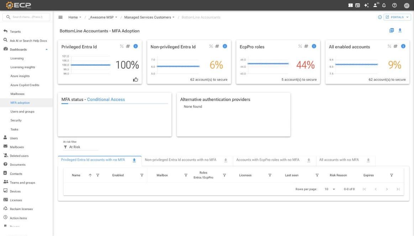Download Accounts with EcpPro roles list
This screenshot has height=236, width=414.
point(309,160)
